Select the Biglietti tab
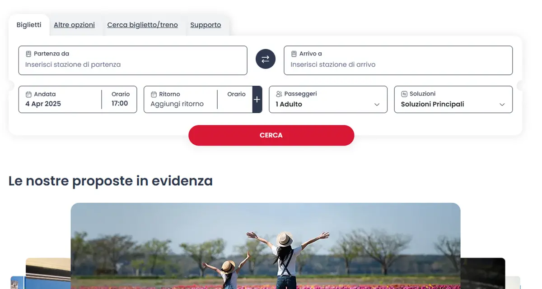This screenshot has width=542, height=289. coord(29,25)
